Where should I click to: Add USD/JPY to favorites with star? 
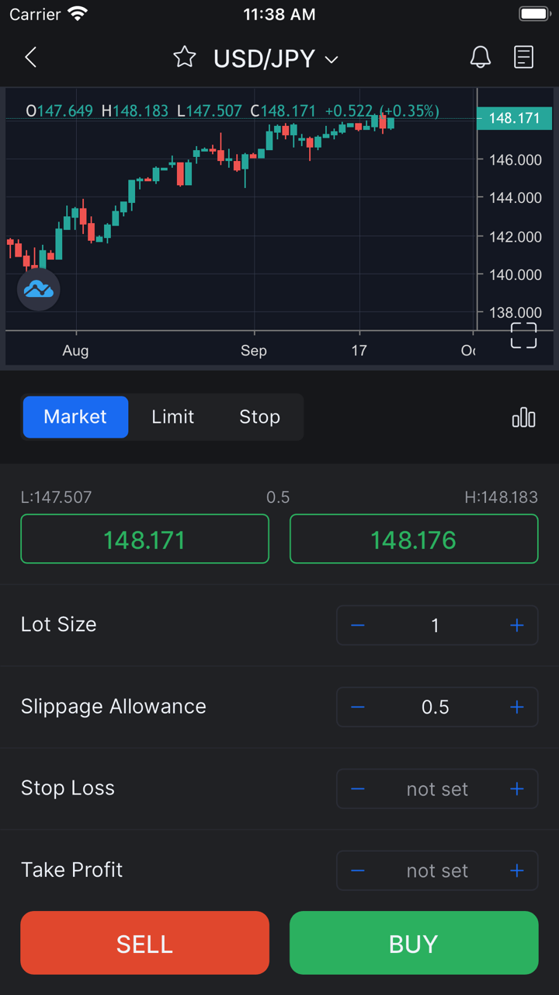click(185, 58)
